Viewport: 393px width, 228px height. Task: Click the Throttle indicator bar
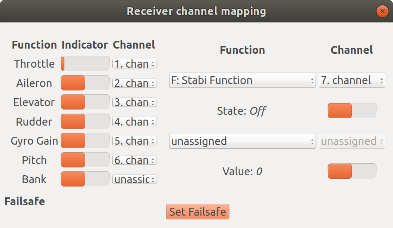pos(85,64)
